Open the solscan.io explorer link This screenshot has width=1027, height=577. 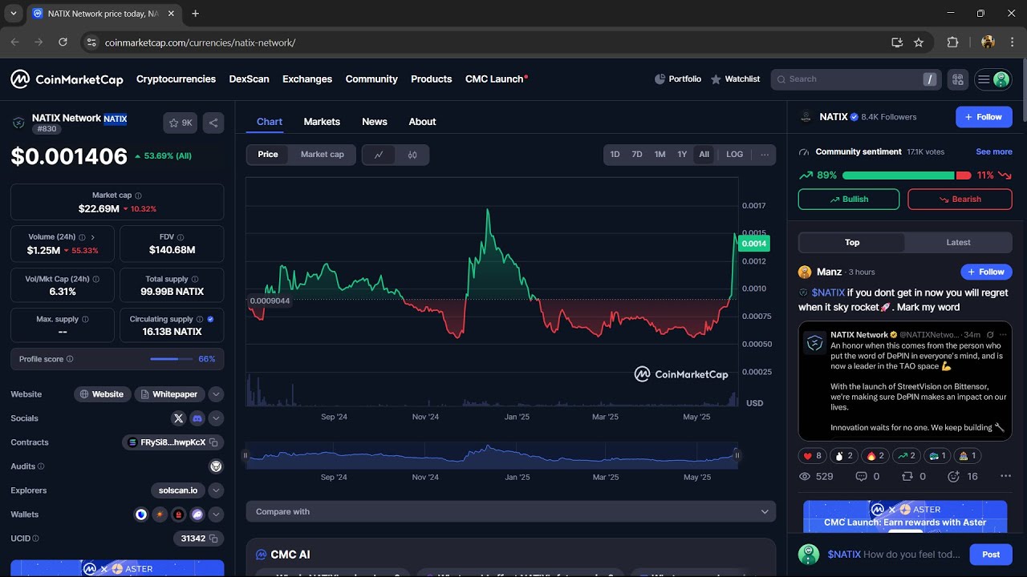click(x=177, y=490)
